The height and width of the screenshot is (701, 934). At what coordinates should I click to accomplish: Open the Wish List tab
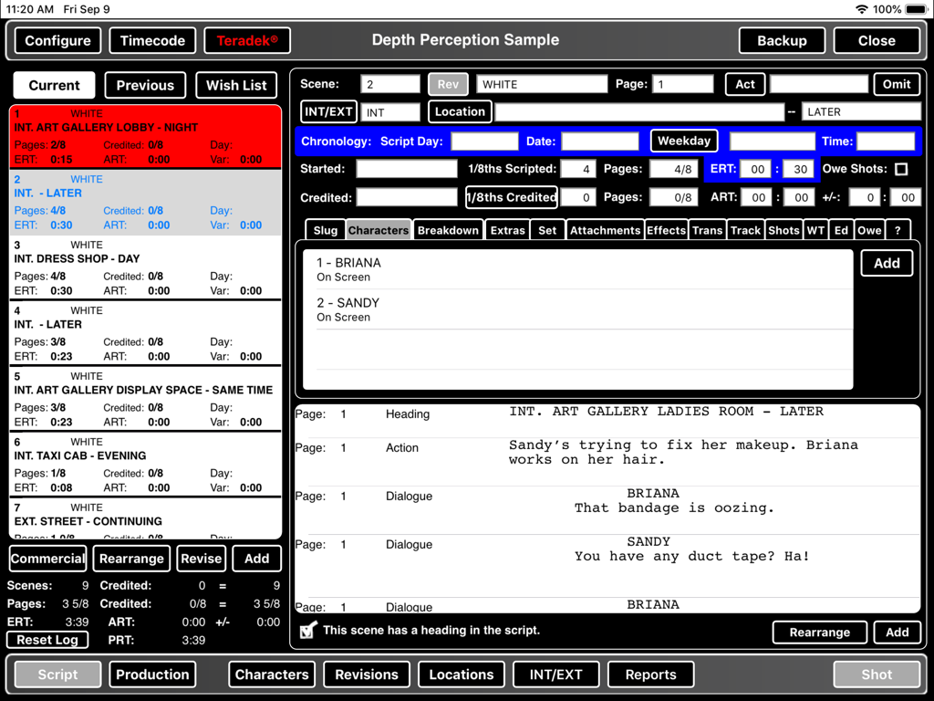coord(236,85)
